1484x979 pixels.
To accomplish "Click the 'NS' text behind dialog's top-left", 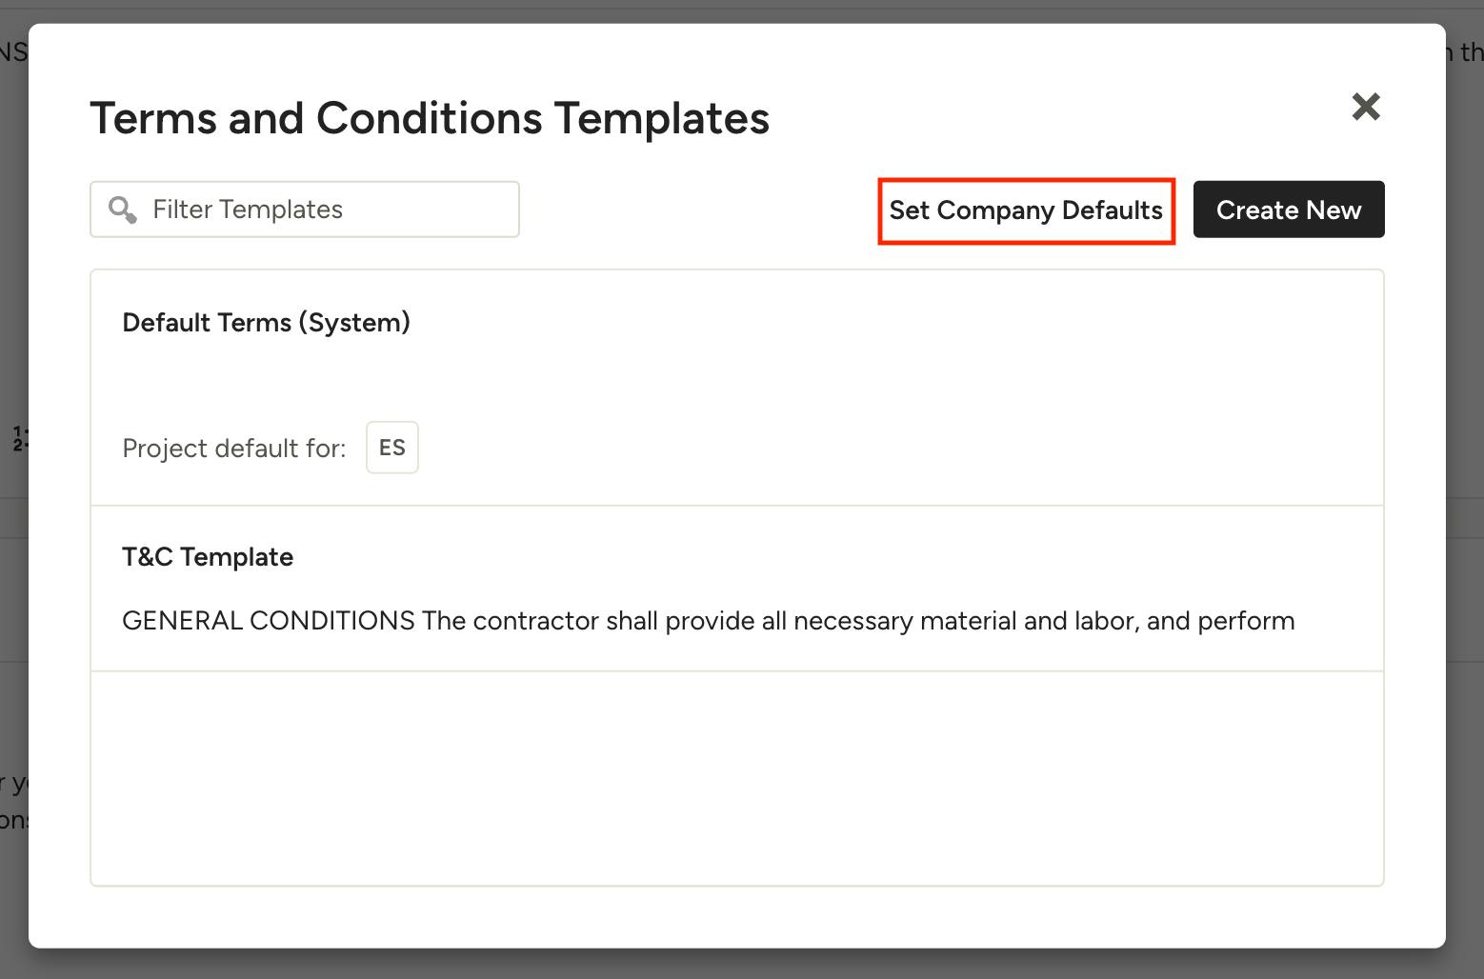I will click(13, 51).
